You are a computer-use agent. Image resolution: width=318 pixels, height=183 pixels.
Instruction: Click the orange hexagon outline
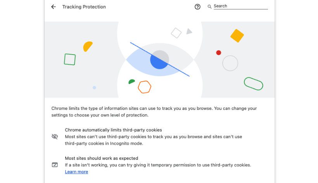click(x=144, y=87)
